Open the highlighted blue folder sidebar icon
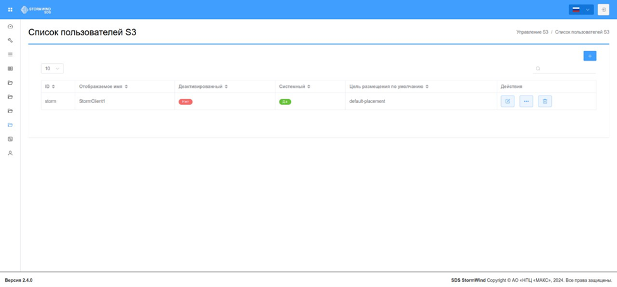The width and height of the screenshot is (617, 287). tap(10, 125)
